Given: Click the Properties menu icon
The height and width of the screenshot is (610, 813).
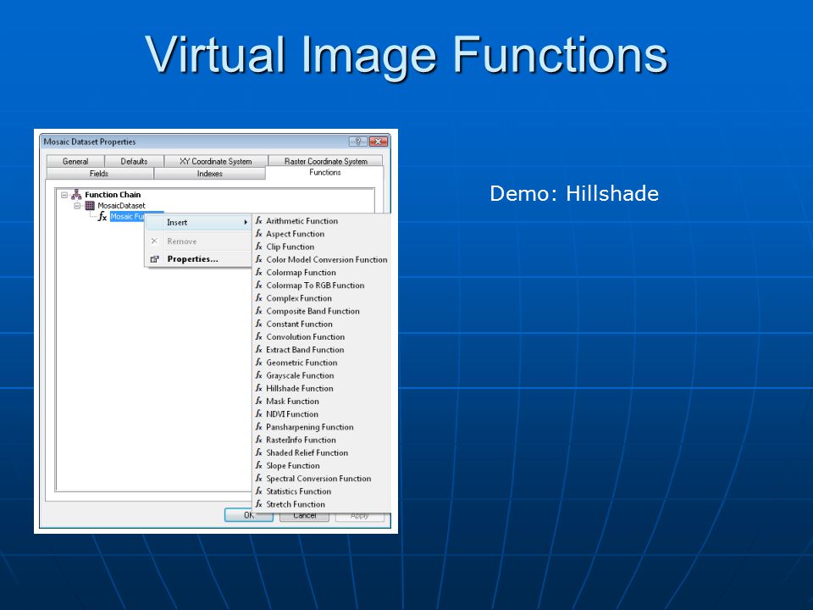Looking at the screenshot, I should pyautogui.click(x=154, y=259).
